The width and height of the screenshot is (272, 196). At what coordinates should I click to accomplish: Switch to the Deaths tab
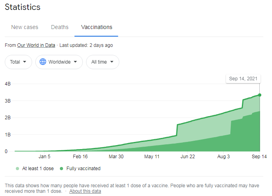(60, 27)
